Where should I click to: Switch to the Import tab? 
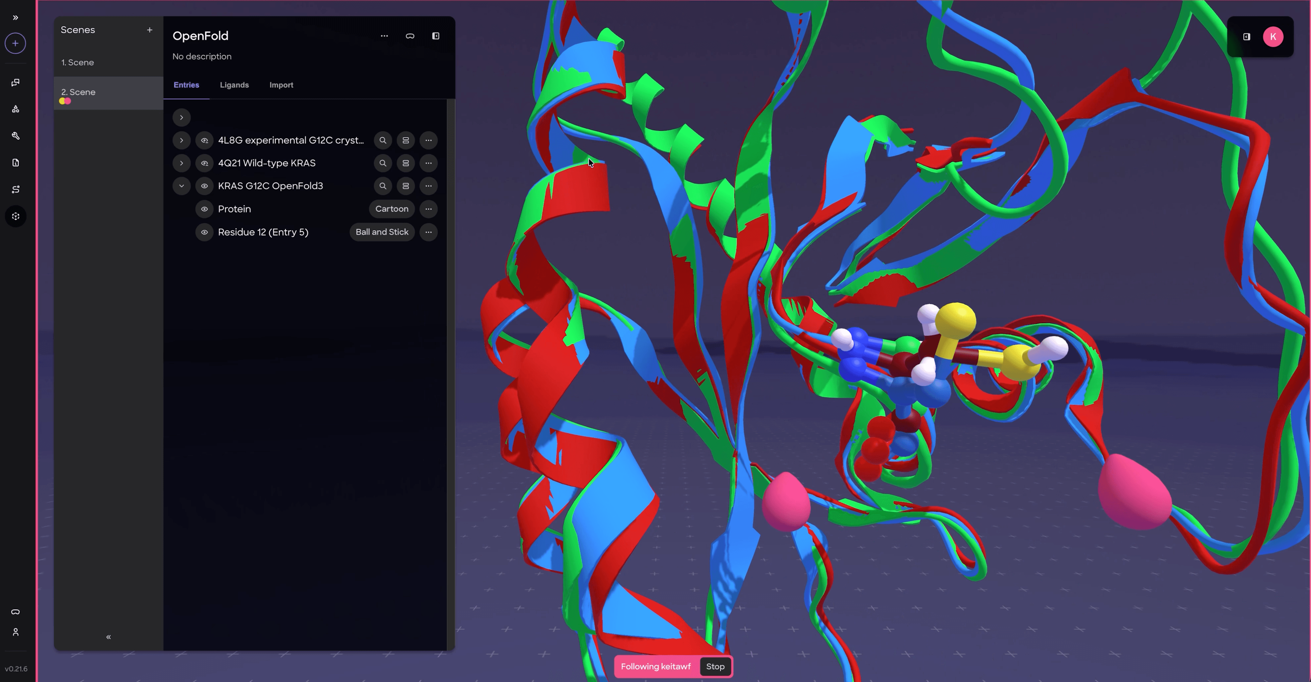click(x=281, y=85)
